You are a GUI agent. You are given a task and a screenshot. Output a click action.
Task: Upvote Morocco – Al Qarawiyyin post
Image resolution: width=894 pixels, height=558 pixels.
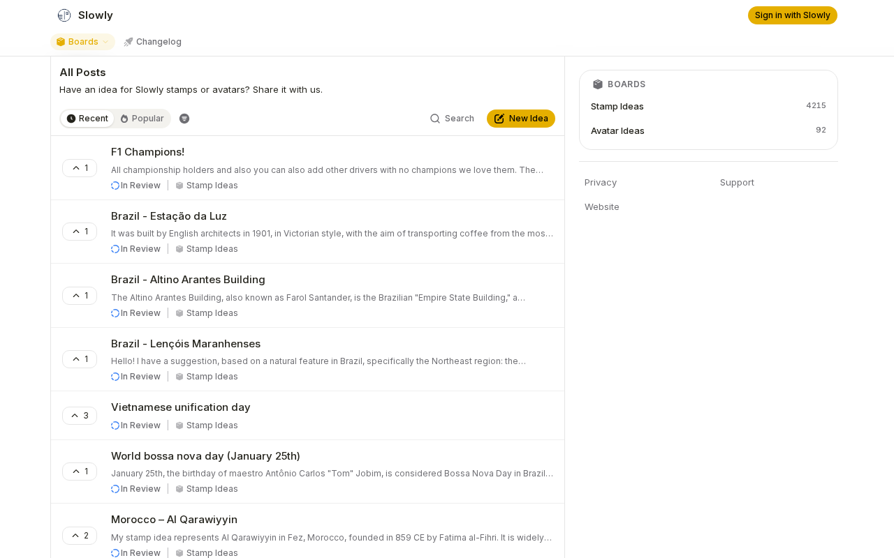coord(80,536)
